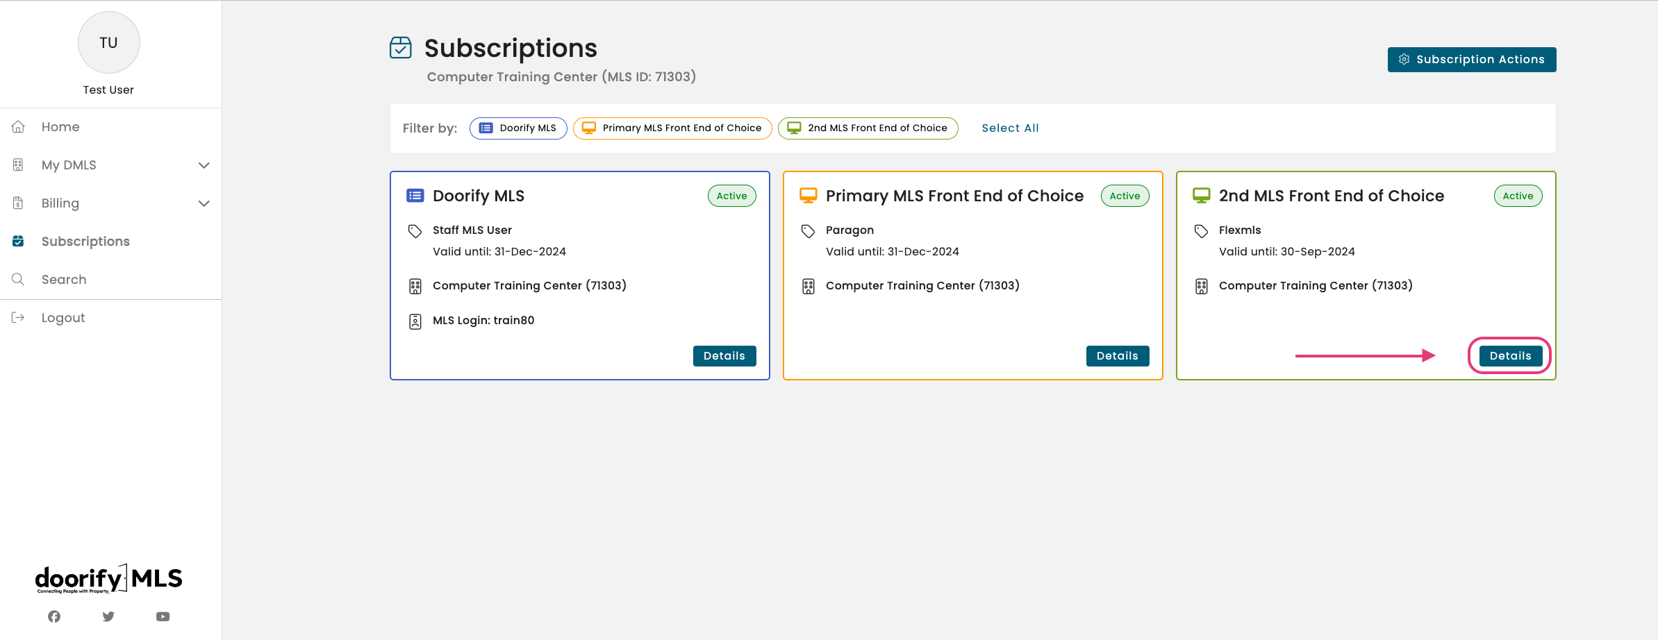Image resolution: width=1658 pixels, height=640 pixels.
Task: Click the Select All filter link
Action: pyautogui.click(x=1011, y=128)
